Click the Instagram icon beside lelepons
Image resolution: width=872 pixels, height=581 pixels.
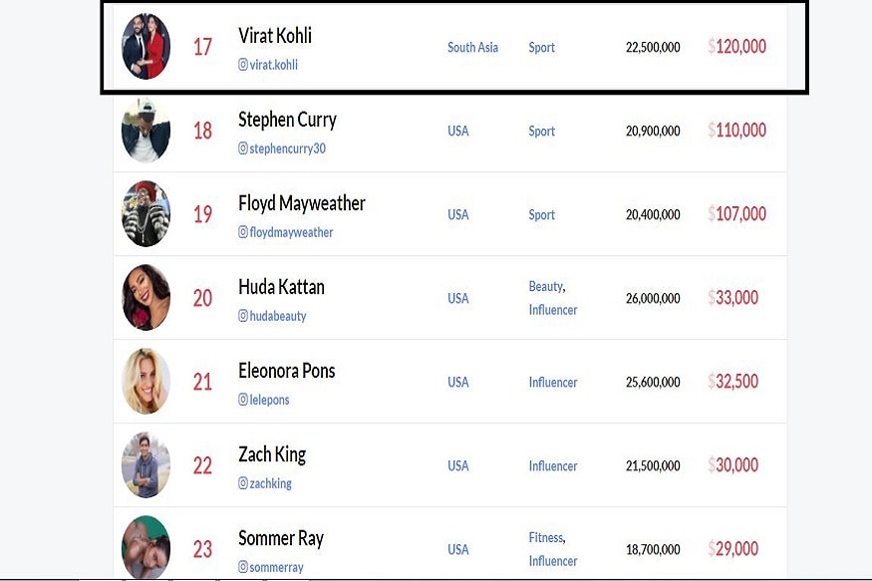[243, 400]
